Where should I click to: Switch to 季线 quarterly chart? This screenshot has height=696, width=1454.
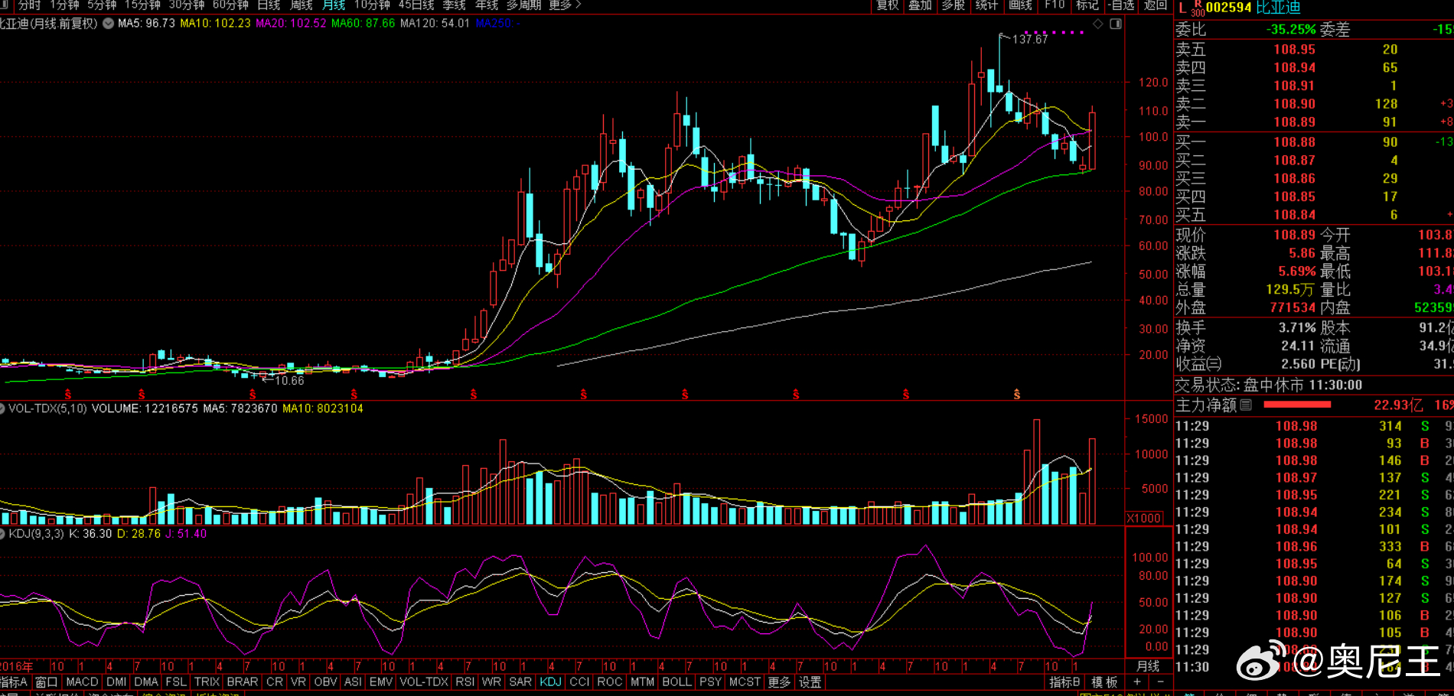pos(455,5)
